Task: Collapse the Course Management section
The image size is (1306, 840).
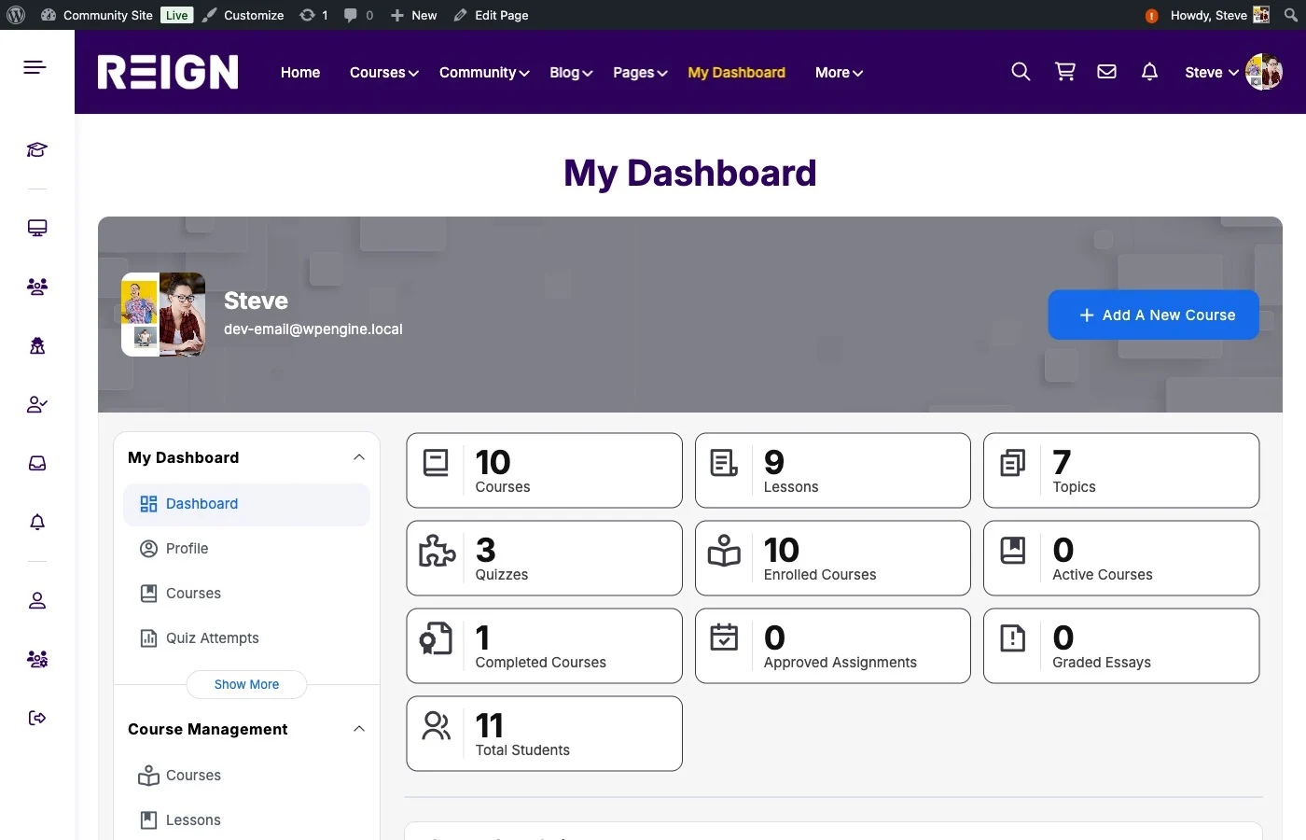Action: click(359, 729)
